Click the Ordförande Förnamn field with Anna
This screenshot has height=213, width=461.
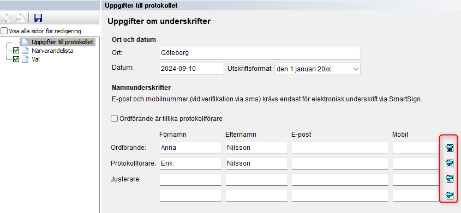coord(190,148)
